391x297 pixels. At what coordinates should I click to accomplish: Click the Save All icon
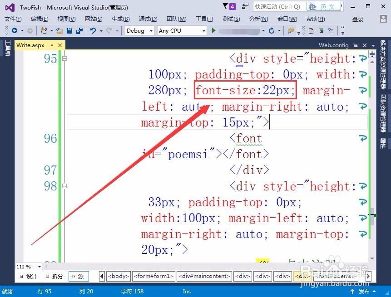pyautogui.click(x=79, y=31)
